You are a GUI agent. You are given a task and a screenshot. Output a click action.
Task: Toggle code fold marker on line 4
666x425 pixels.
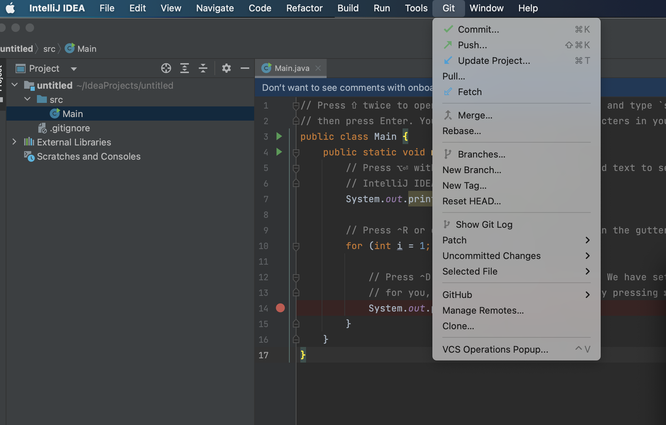[x=296, y=153]
